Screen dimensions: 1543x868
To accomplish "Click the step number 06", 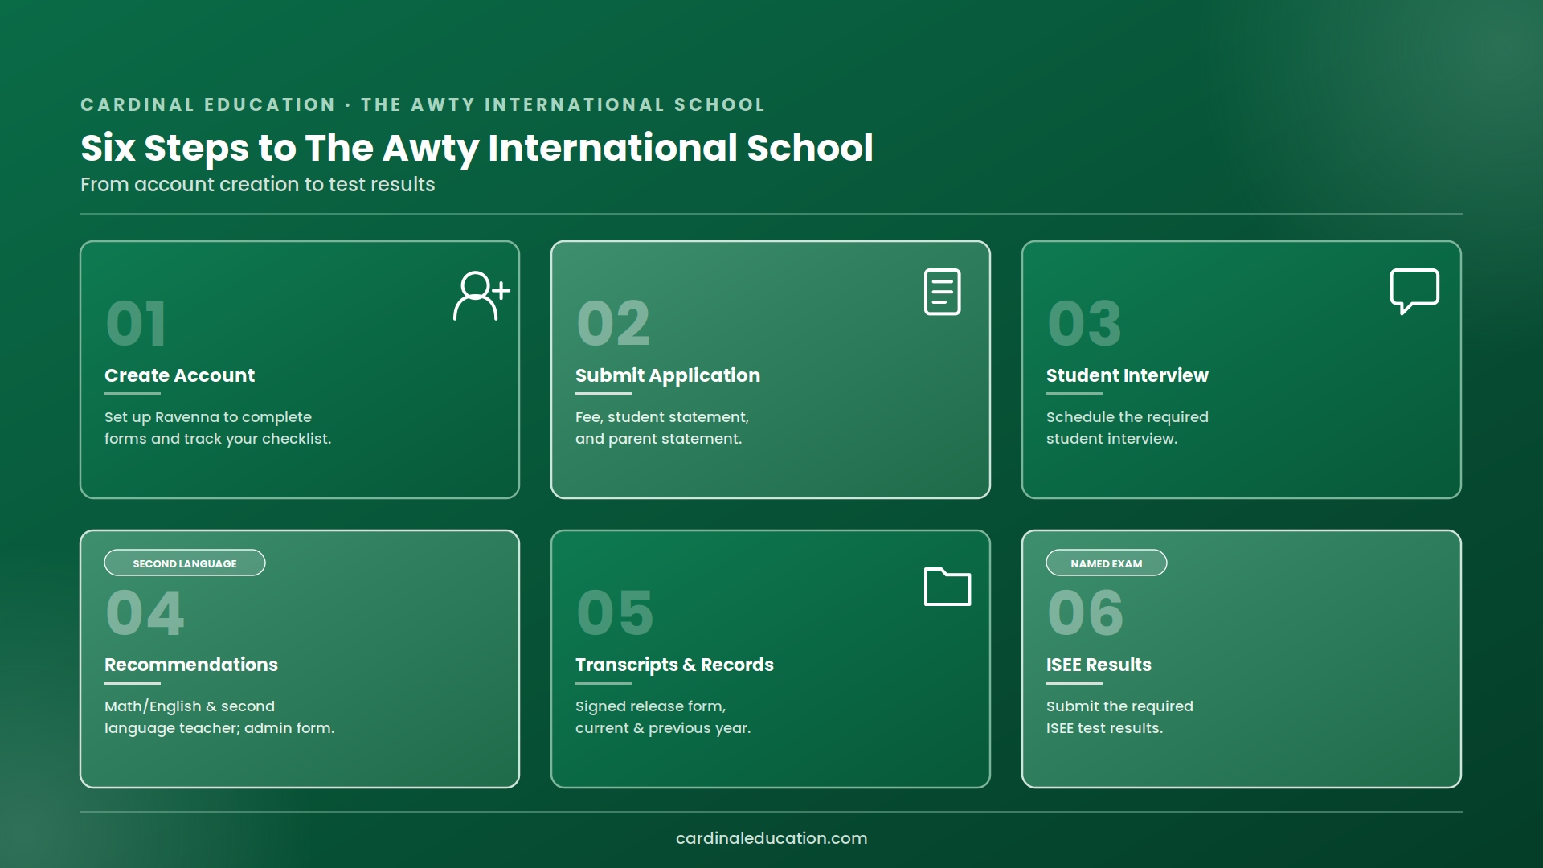I will pos(1086,613).
